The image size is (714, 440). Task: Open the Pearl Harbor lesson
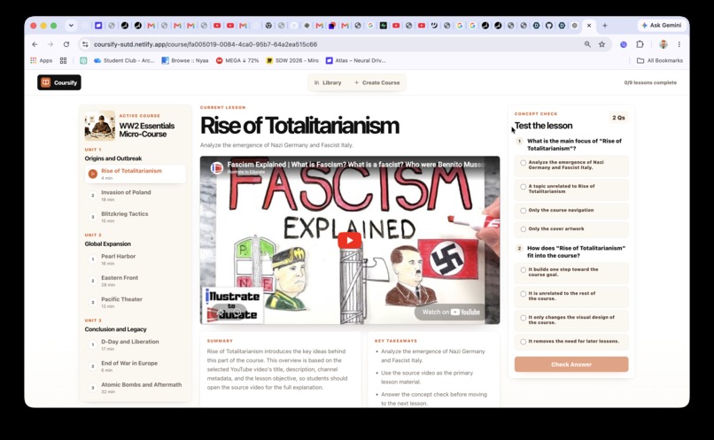tap(136, 259)
